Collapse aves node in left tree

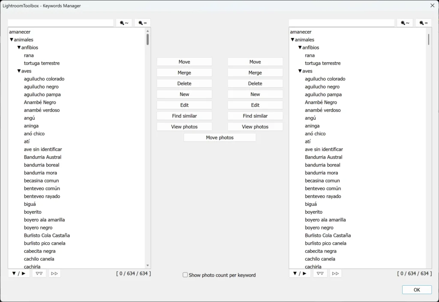point(19,71)
